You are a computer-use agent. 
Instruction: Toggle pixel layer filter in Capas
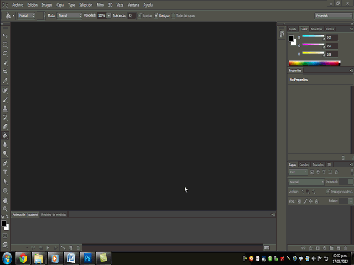click(312, 172)
